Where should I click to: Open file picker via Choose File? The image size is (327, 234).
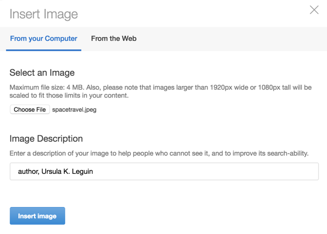(x=30, y=109)
